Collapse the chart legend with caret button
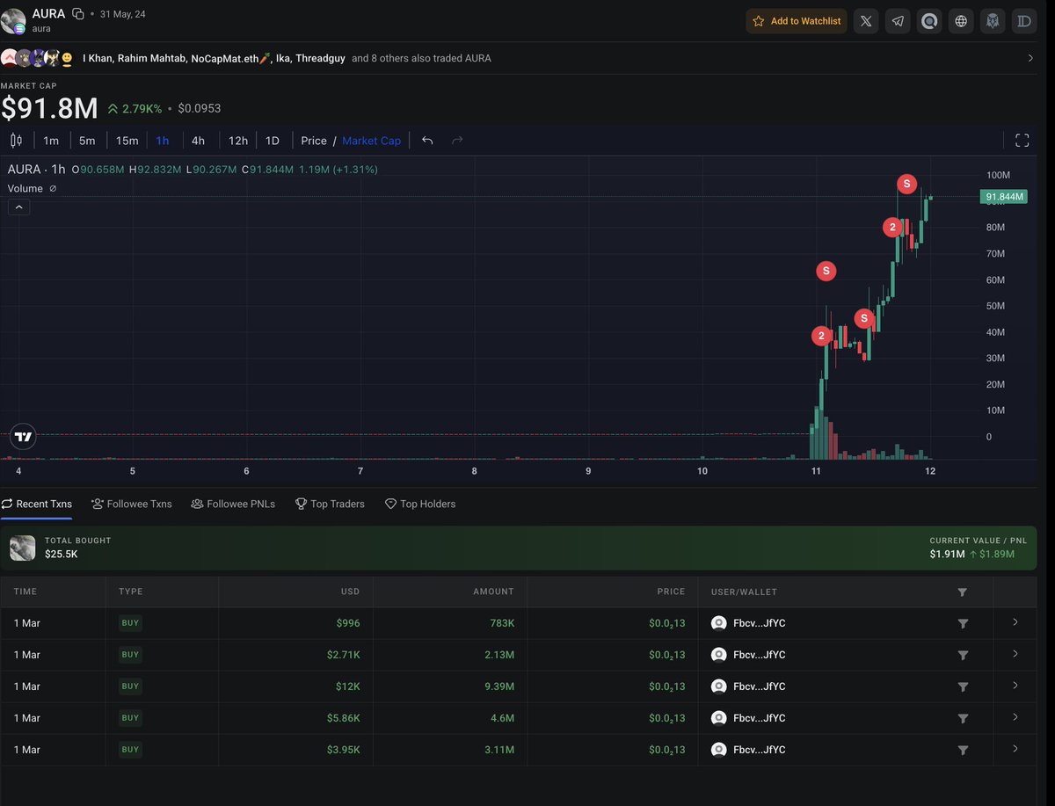 coord(19,207)
